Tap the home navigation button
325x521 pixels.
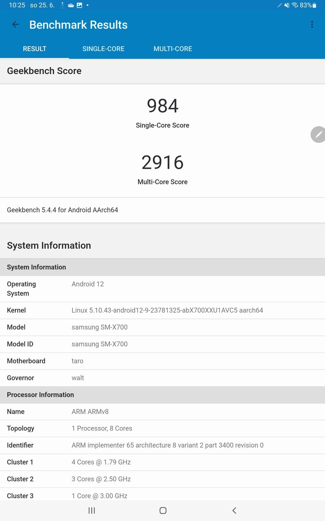[163, 510]
